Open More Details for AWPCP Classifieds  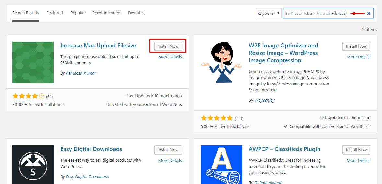358,161
